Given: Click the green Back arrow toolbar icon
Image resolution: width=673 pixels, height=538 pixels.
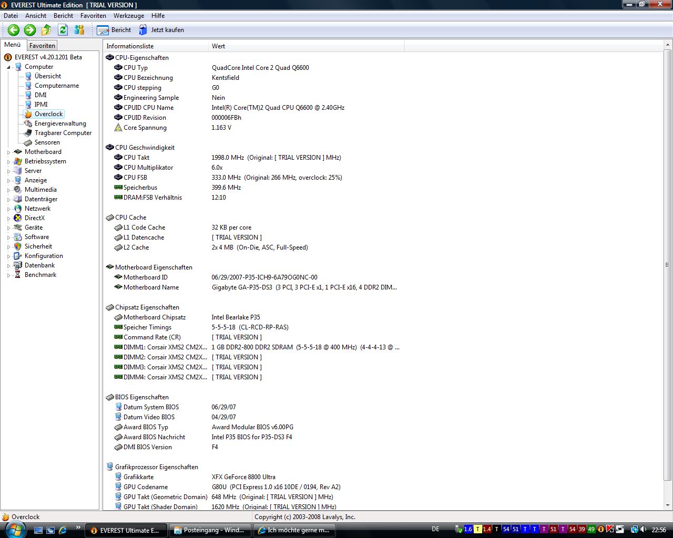Looking at the screenshot, I should point(14,30).
